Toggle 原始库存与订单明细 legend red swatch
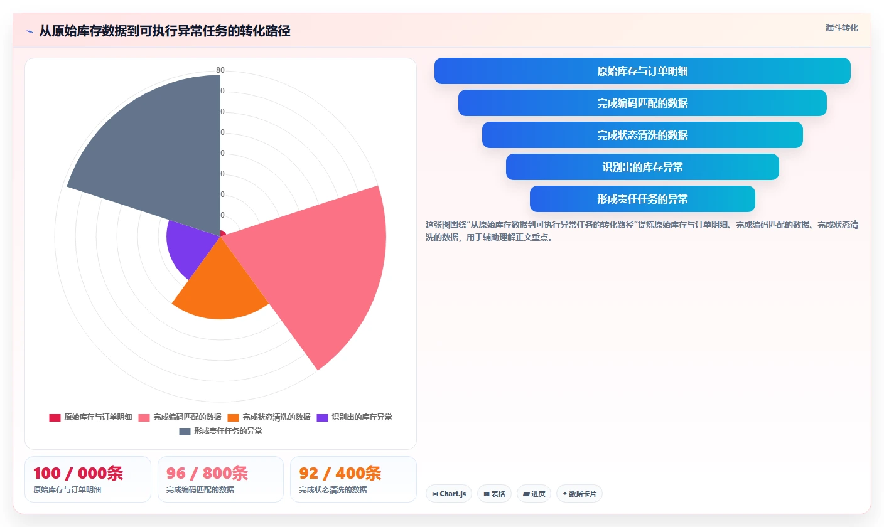 tap(55, 417)
